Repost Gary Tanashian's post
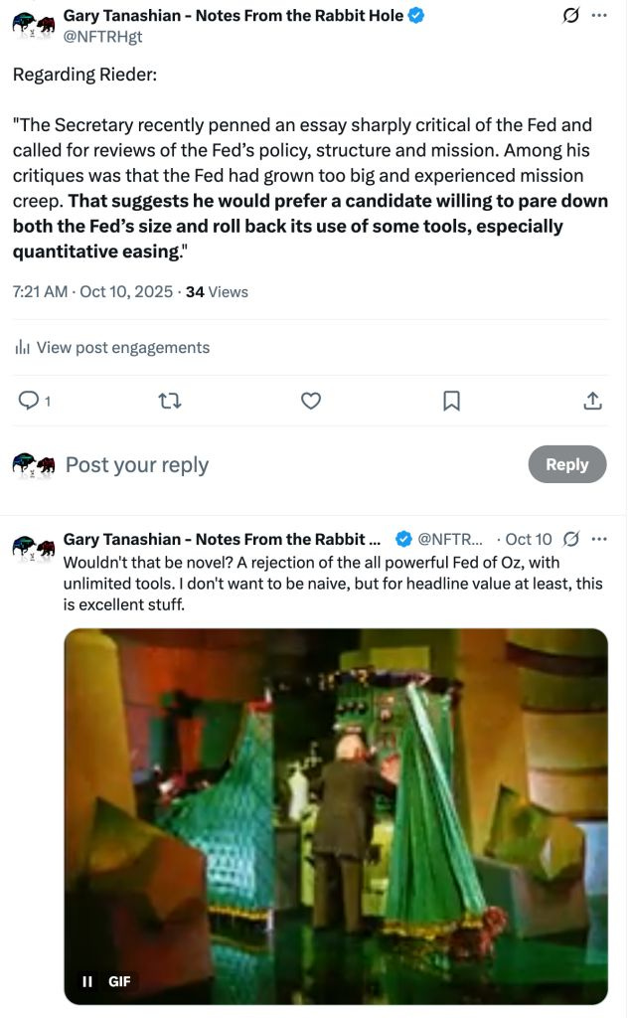The image size is (630, 1018). pos(169,400)
